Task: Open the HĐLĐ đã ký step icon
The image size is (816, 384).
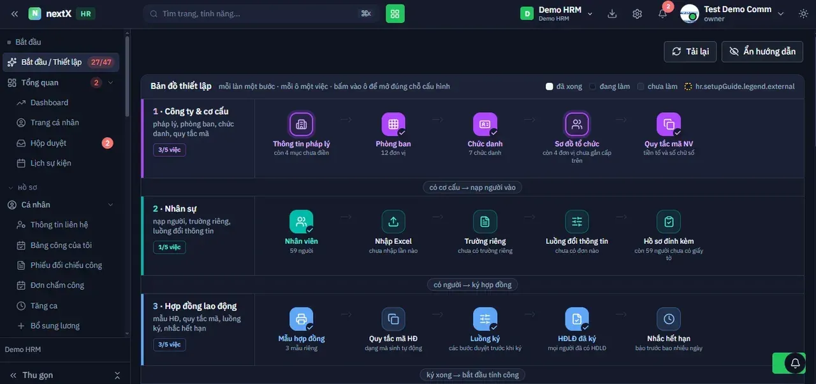Action: coord(577,319)
